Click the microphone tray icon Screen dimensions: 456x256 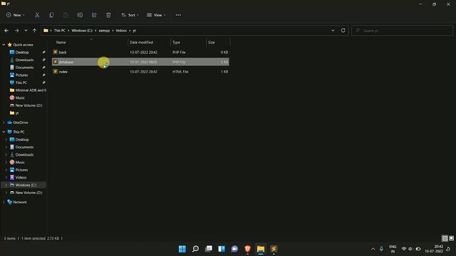(381, 249)
